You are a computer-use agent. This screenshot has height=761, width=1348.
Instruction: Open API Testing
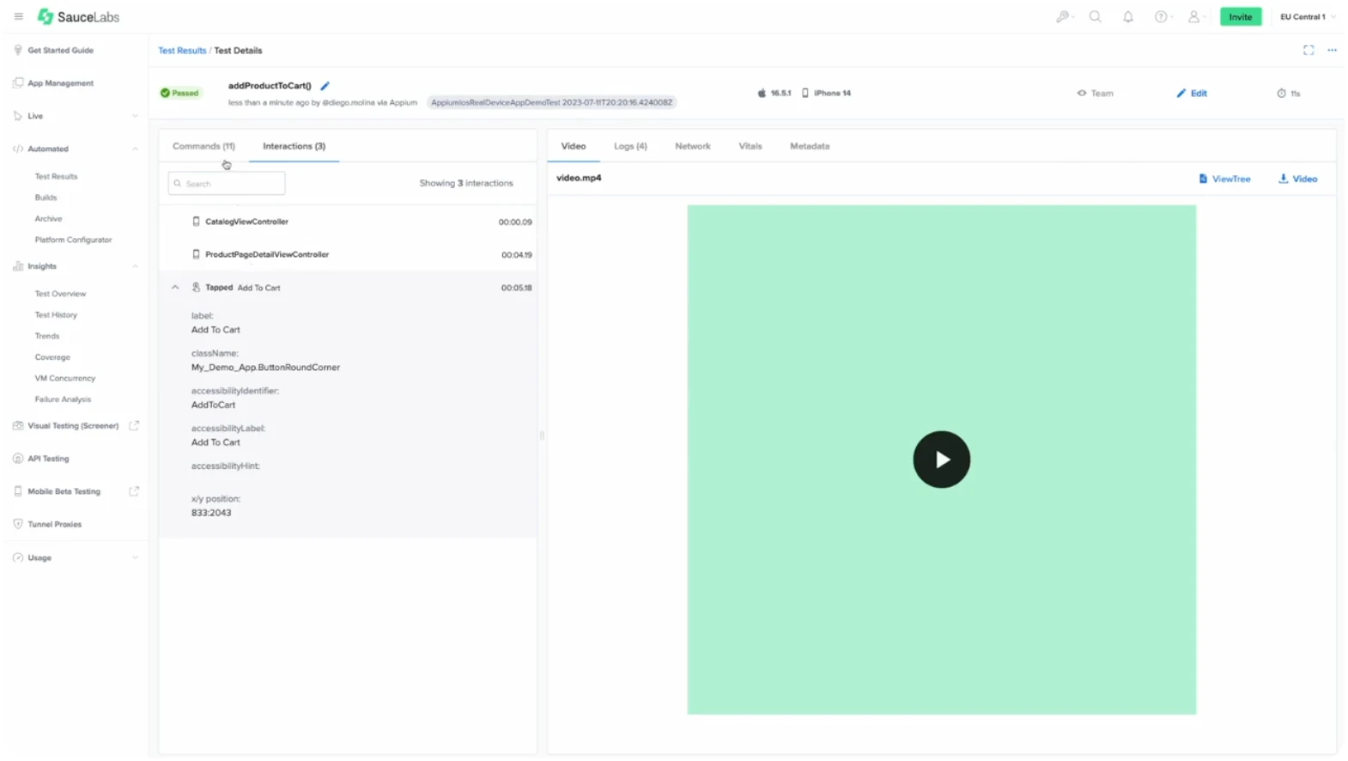point(48,459)
